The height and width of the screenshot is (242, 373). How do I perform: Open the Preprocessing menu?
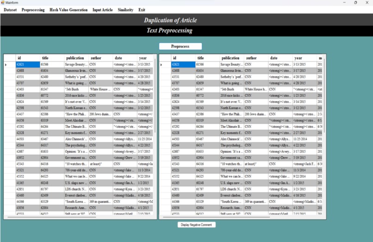[x=33, y=10]
